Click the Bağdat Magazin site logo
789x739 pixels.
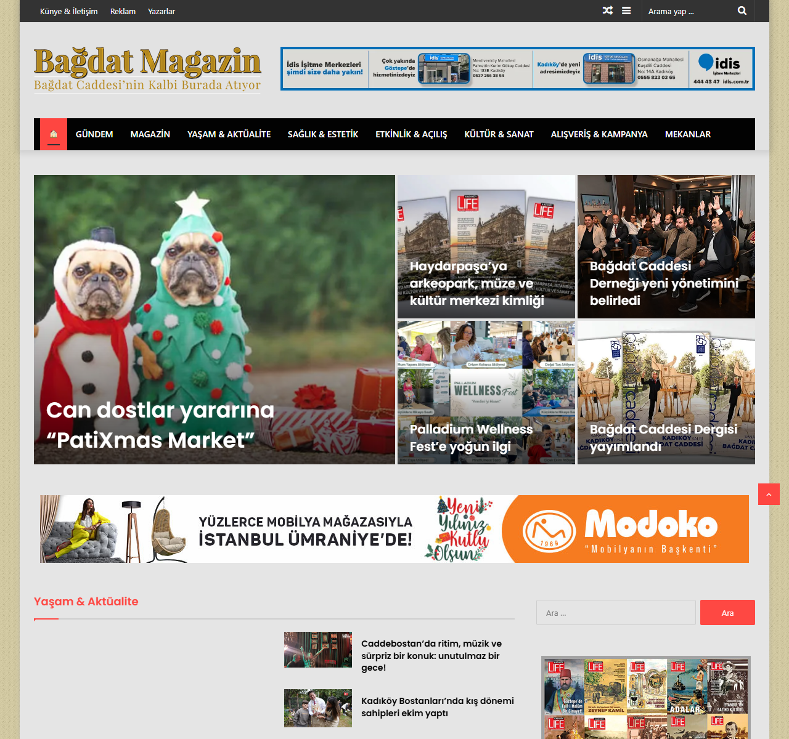point(147,69)
